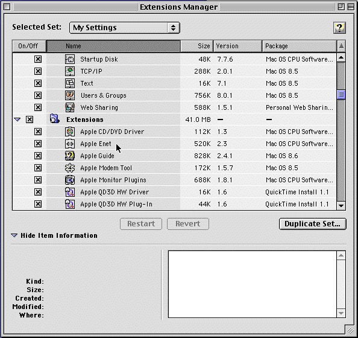Disable the TCP/IP checkbox
This screenshot has width=358, height=338.
[x=38, y=71]
